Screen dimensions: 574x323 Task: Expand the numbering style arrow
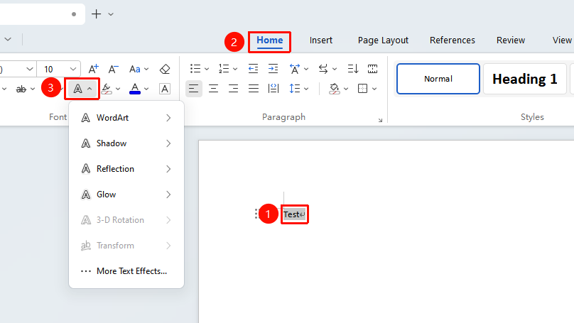[x=235, y=69]
